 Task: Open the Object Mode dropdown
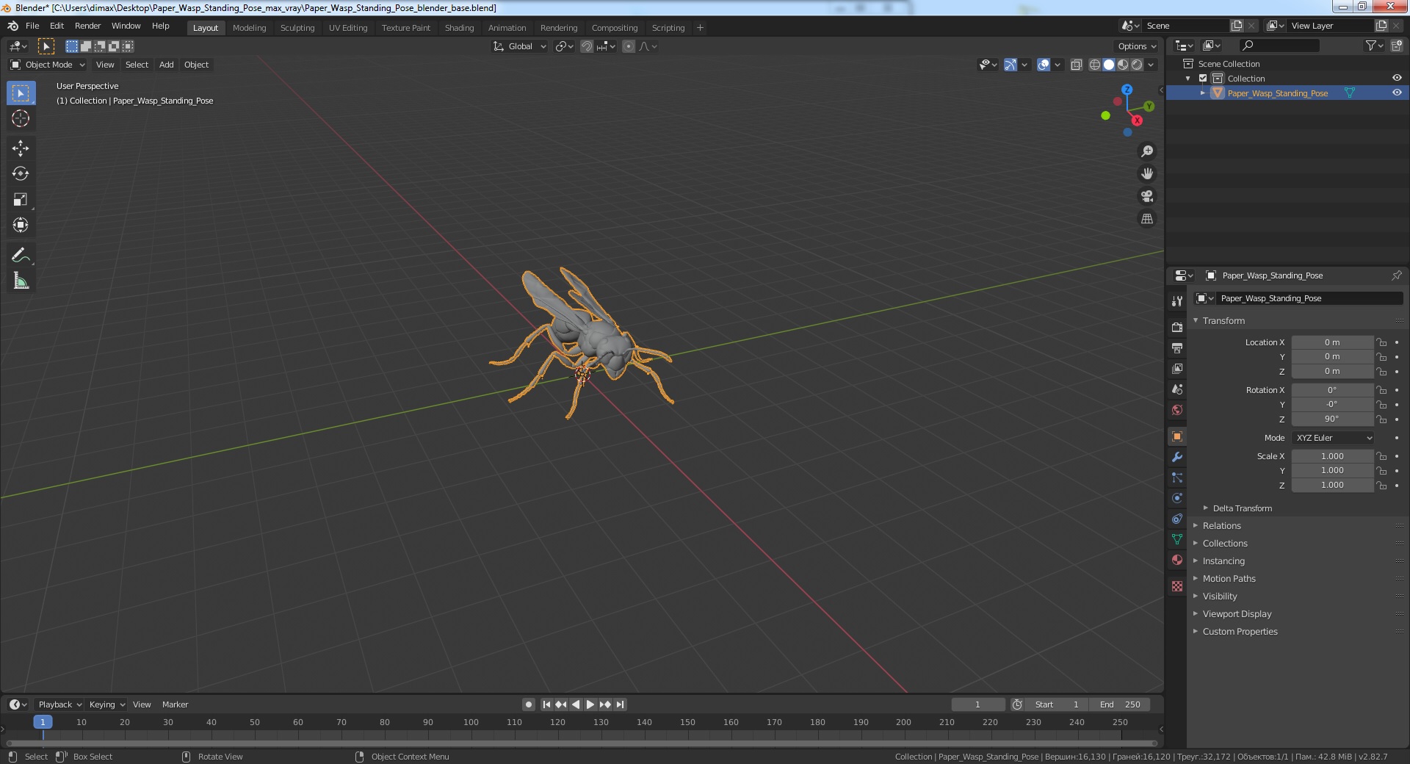point(48,65)
